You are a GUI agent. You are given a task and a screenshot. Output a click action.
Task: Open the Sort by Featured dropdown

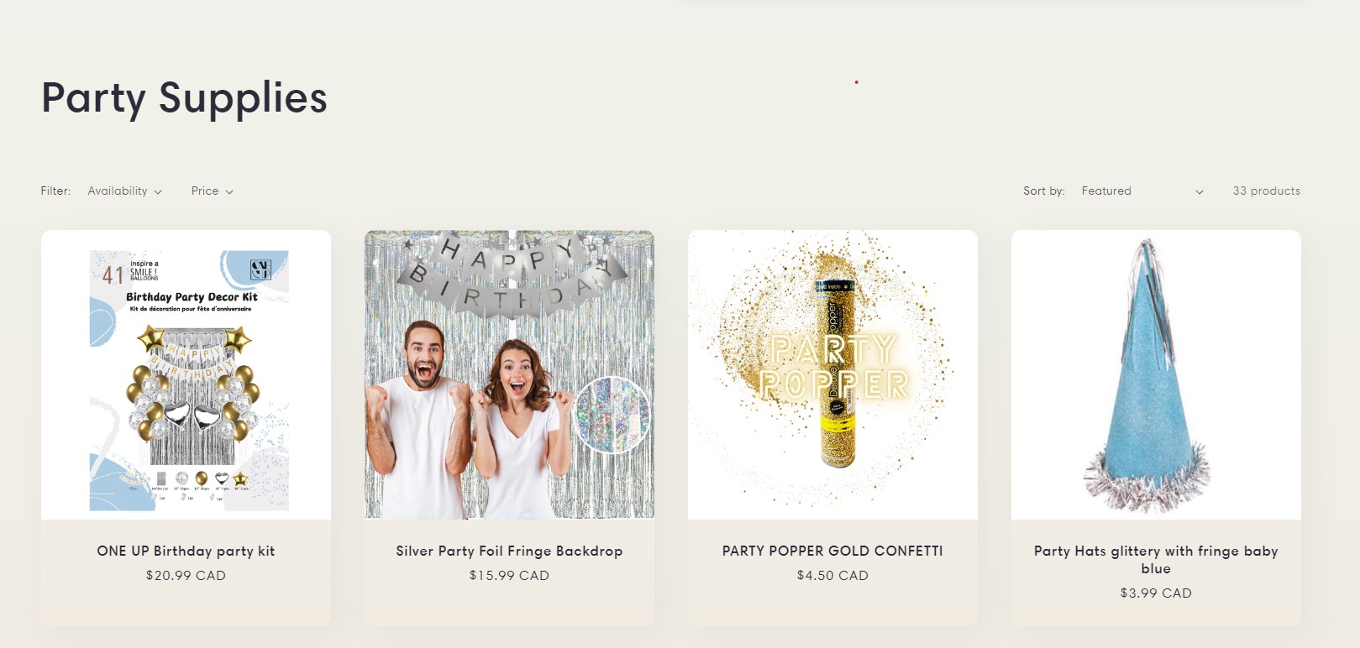pyautogui.click(x=1142, y=191)
